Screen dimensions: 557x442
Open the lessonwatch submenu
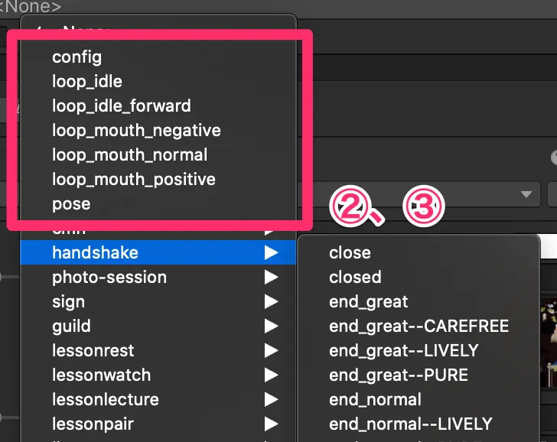coord(101,375)
